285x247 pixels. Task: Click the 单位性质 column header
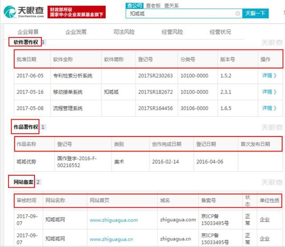point(269,201)
